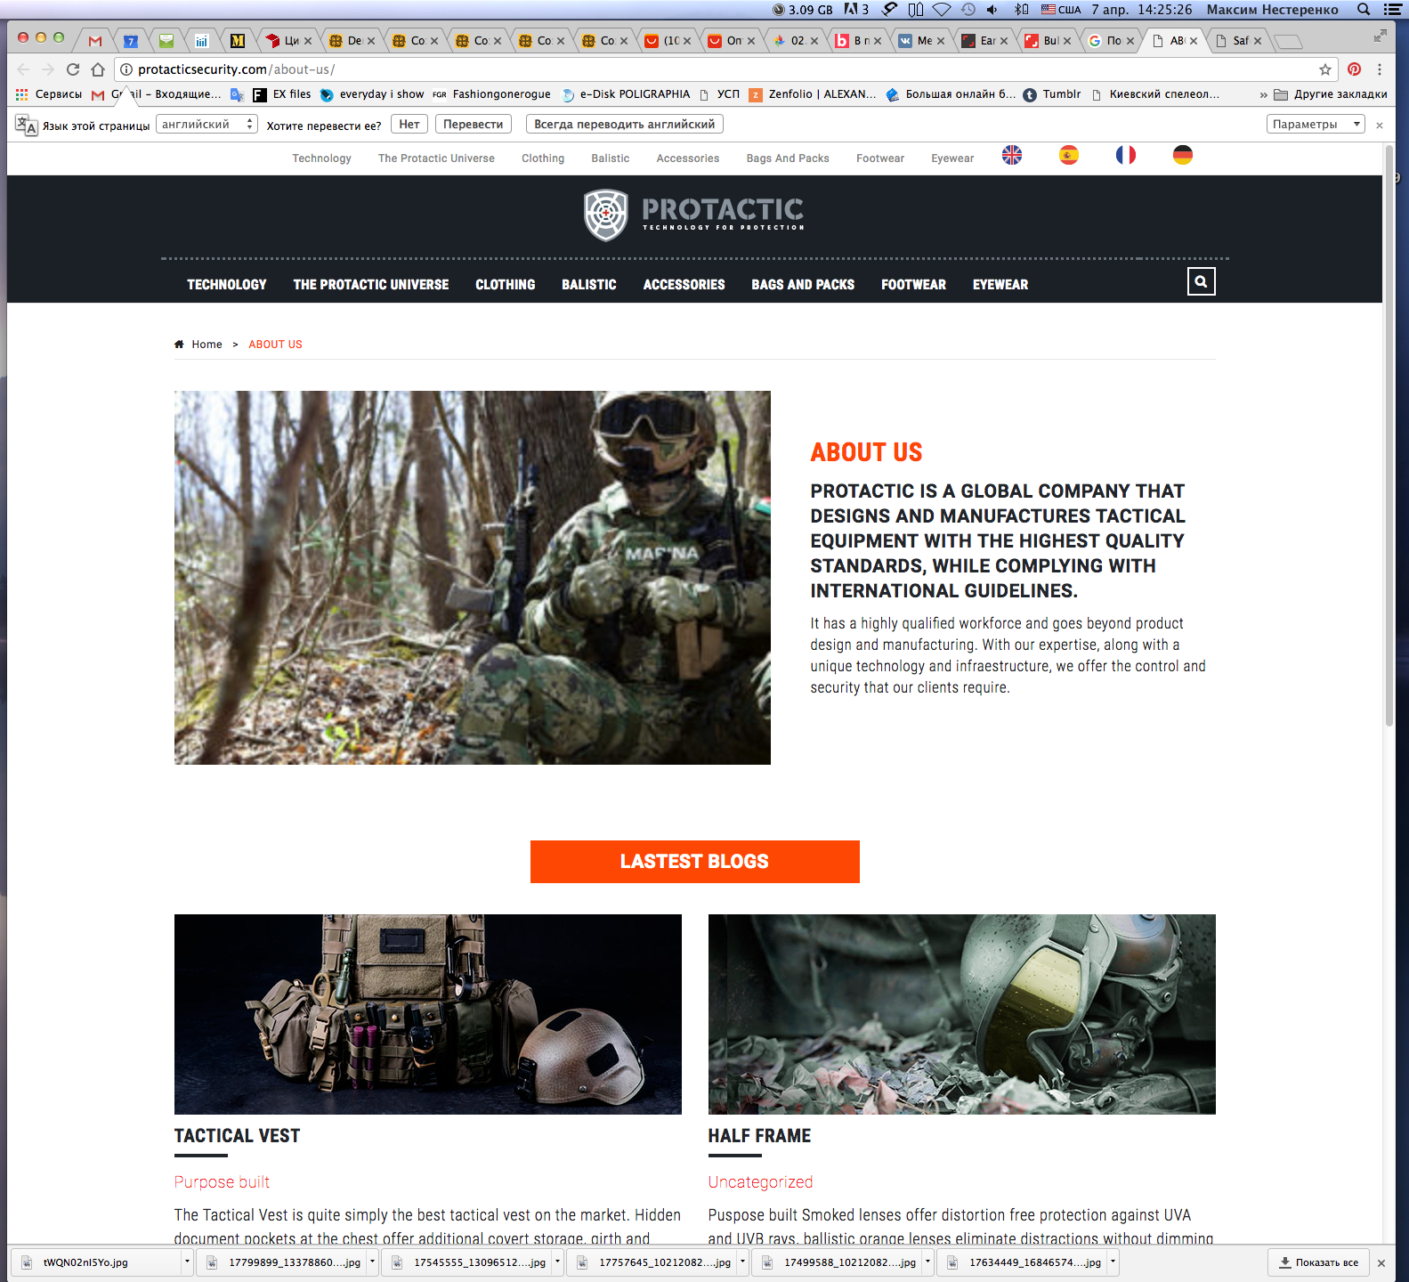Open the английский language dropdown
1409x1282 pixels.
pyautogui.click(x=206, y=124)
